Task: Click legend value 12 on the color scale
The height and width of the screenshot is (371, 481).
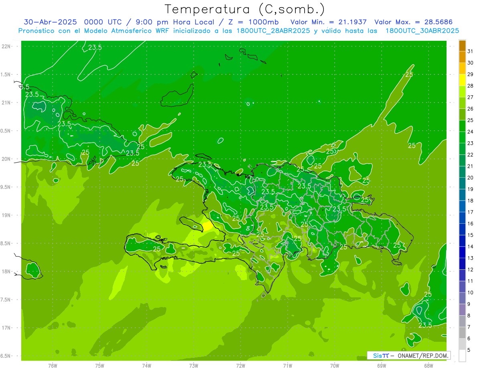Action: (x=470, y=270)
